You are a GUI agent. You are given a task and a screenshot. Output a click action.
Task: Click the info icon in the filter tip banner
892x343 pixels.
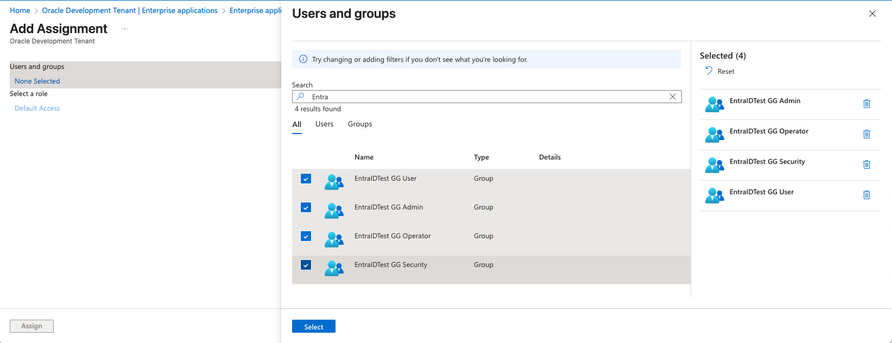(303, 59)
